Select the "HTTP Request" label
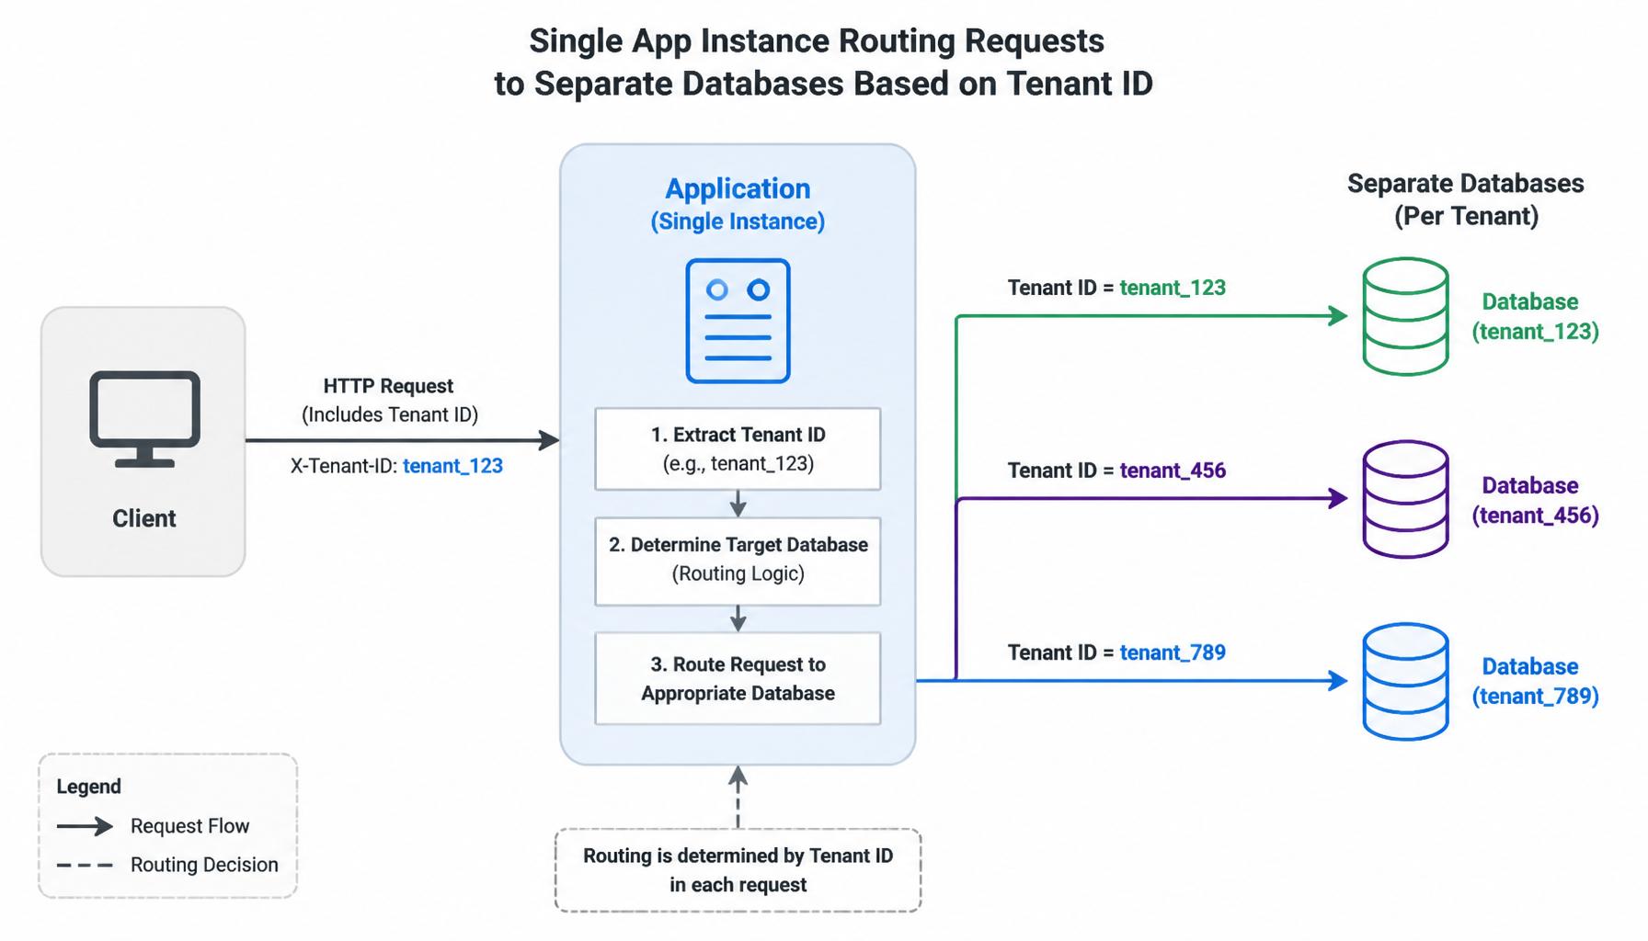The width and height of the screenshot is (1648, 941). point(388,386)
